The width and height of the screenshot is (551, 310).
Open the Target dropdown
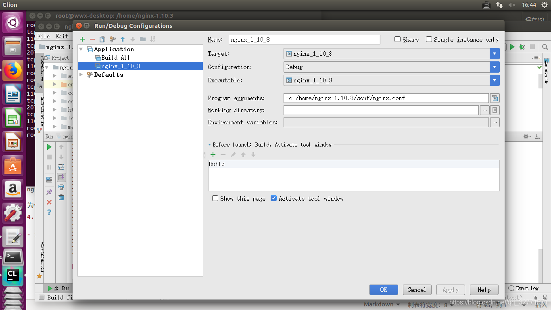495,54
